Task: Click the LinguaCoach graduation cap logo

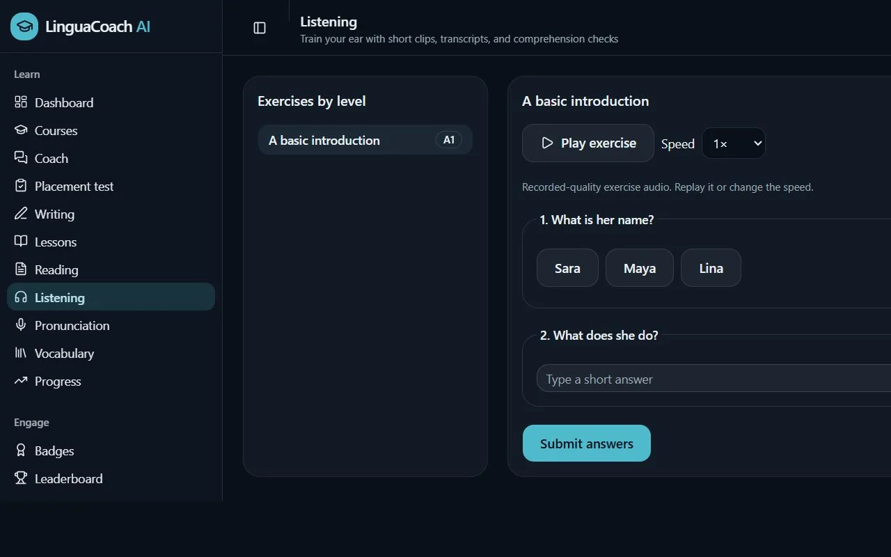Action: pyautogui.click(x=24, y=26)
